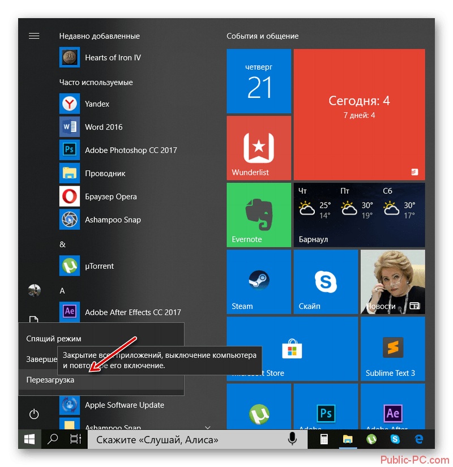Open Task View on the taskbar

click(76, 439)
